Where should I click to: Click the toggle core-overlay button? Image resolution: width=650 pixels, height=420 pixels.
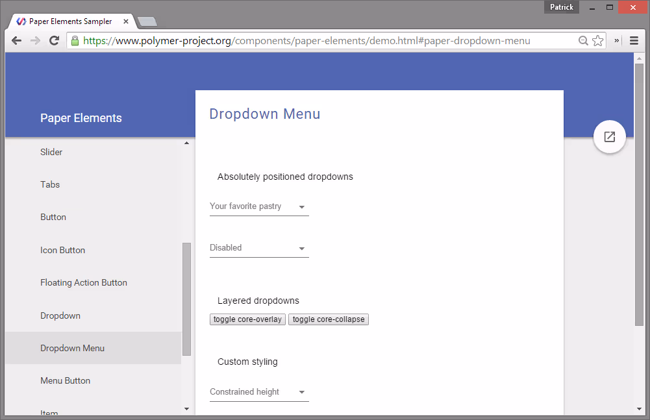247,319
